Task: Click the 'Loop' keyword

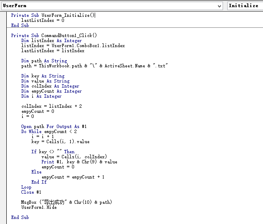Action: (26, 187)
